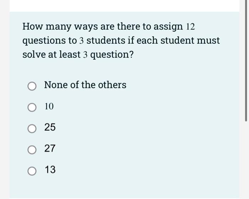
Task: Click the white strip above the question card
Action: [x=124, y=6]
